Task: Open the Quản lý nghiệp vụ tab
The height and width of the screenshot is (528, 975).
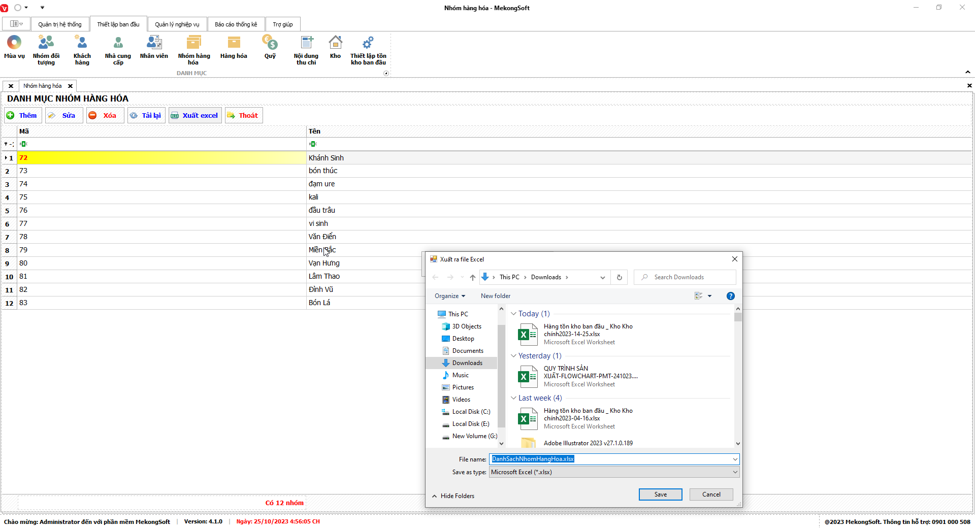Action: (177, 24)
